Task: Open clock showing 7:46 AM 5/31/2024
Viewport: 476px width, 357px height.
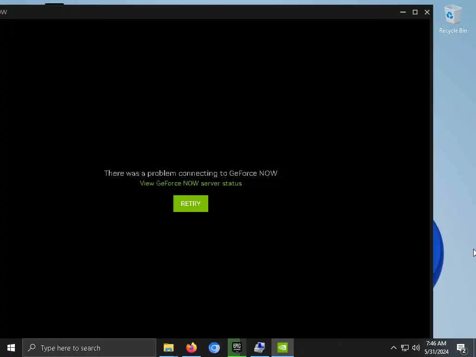Action: point(436,348)
